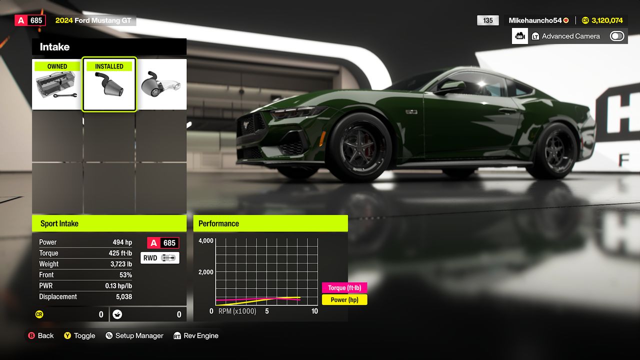Click the Power (hp) legend swatch
This screenshot has height=360, width=640.
(345, 299)
